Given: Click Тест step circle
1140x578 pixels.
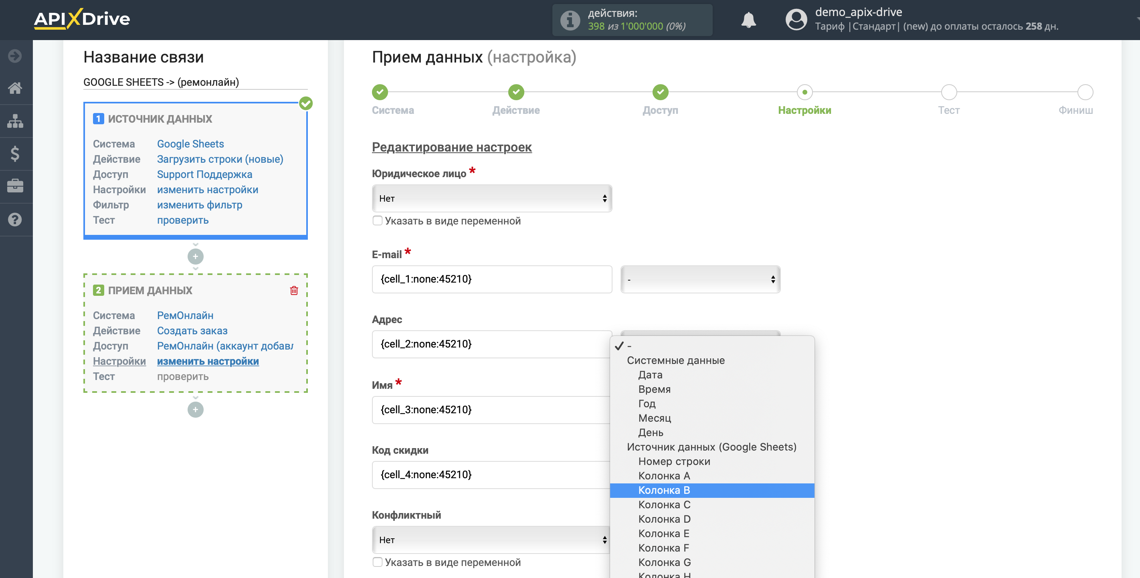Looking at the screenshot, I should (949, 92).
